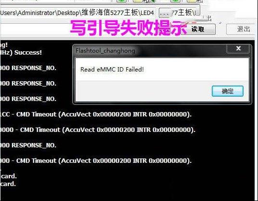Click the second path field ending in 主板\
Screen dimensions: 258x201
coord(185,13)
